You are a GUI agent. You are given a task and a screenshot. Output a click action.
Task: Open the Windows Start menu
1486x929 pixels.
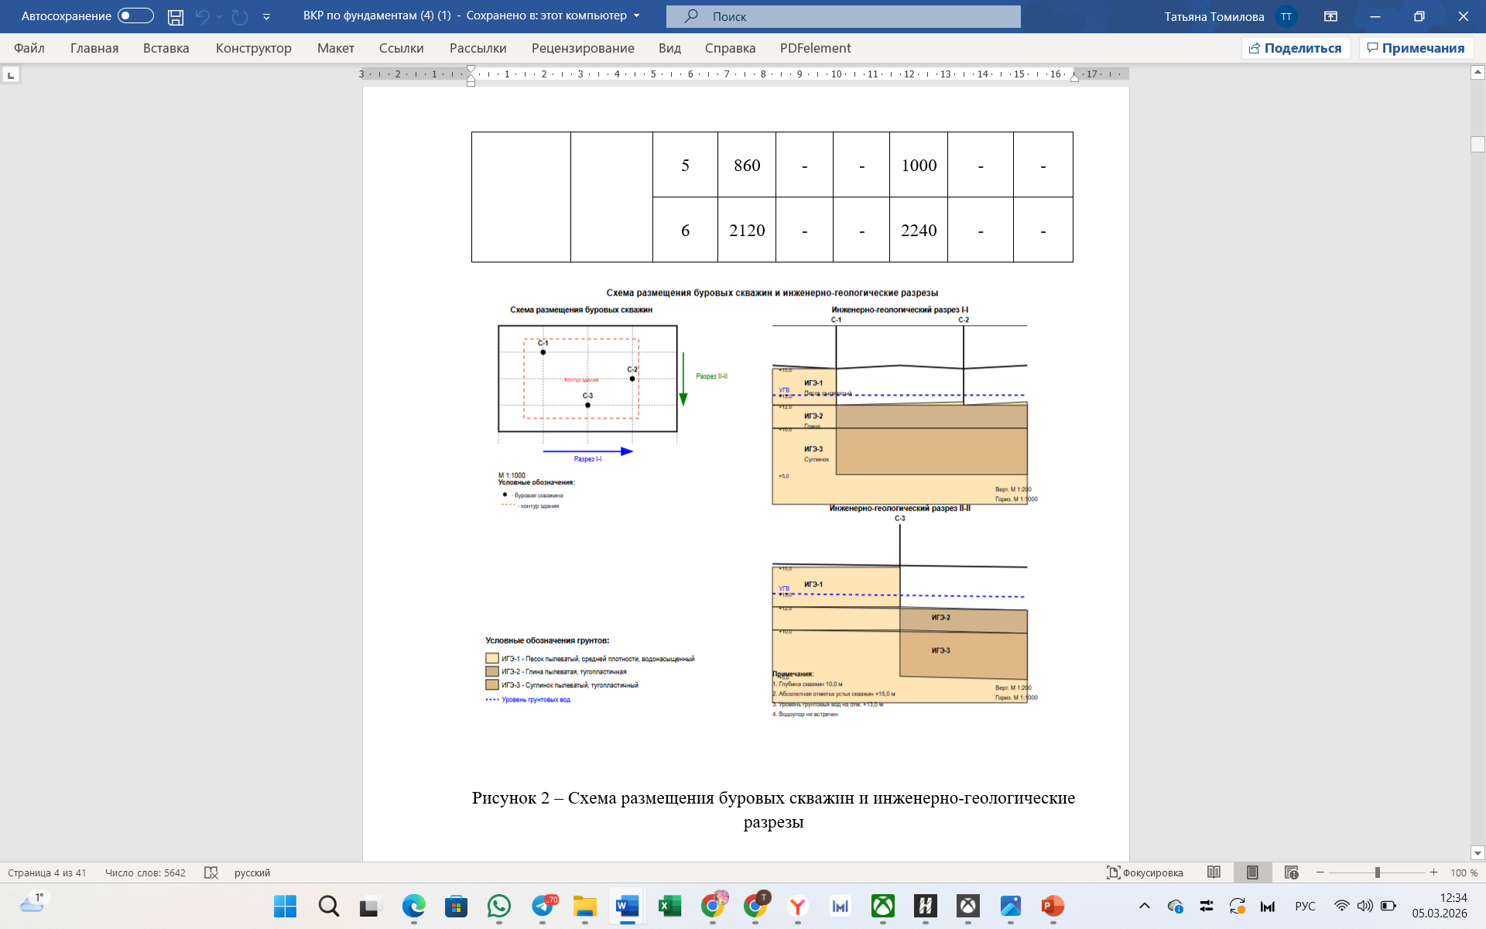pos(285,906)
